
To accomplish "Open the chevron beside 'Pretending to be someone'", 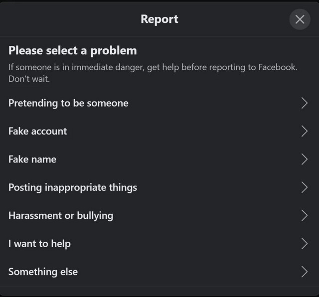I will [x=305, y=103].
